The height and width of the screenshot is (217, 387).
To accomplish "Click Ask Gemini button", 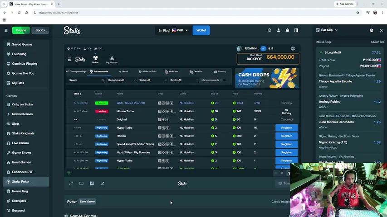I will (x=345, y=4).
